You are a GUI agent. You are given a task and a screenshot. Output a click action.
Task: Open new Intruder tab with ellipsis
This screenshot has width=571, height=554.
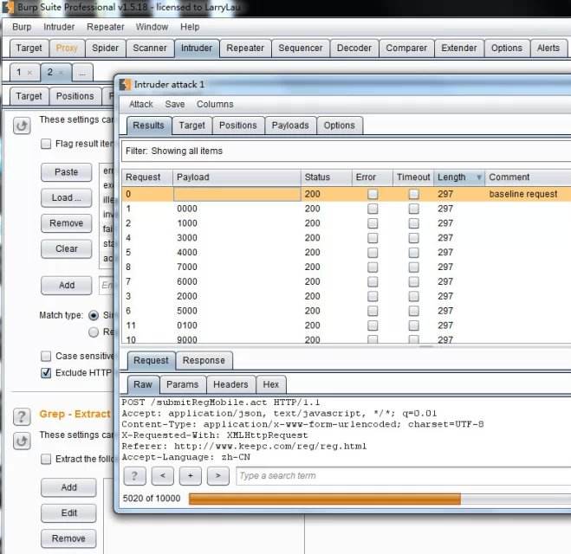(x=82, y=73)
